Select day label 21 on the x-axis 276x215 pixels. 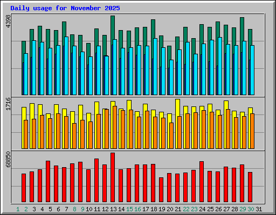pos(178,209)
